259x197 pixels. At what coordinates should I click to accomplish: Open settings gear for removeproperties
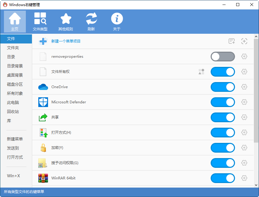click(x=244, y=57)
